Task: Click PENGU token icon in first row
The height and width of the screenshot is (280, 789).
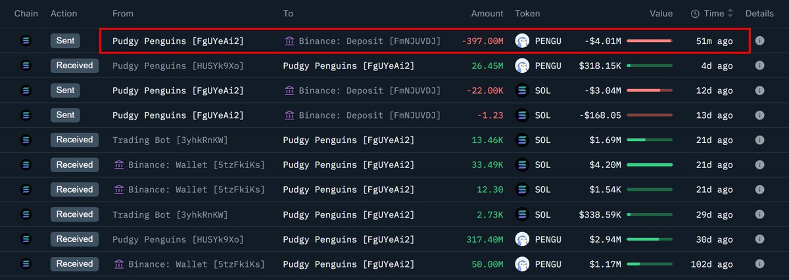Action: pyautogui.click(x=523, y=41)
